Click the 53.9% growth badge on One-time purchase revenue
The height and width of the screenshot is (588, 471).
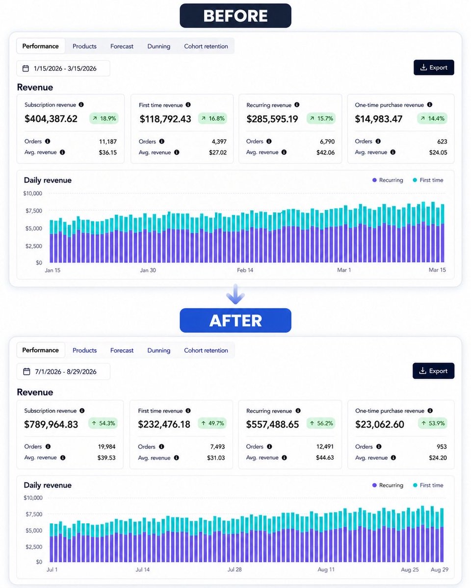pyautogui.click(x=432, y=423)
